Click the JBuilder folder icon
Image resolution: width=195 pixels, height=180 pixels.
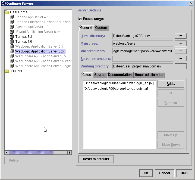click(7, 71)
